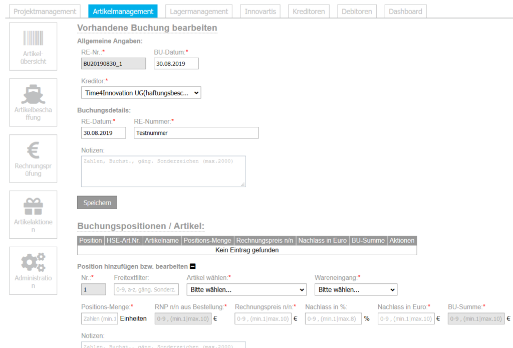Image resolution: width=513 pixels, height=348 pixels.
Task: Open the Dashboard tab
Action: (405, 12)
